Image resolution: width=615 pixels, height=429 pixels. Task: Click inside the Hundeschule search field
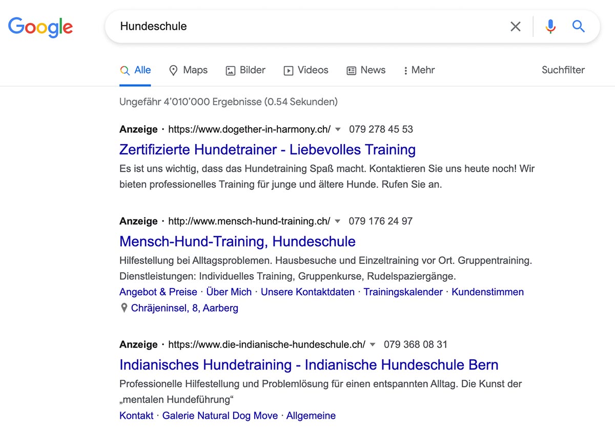pyautogui.click(x=256, y=26)
